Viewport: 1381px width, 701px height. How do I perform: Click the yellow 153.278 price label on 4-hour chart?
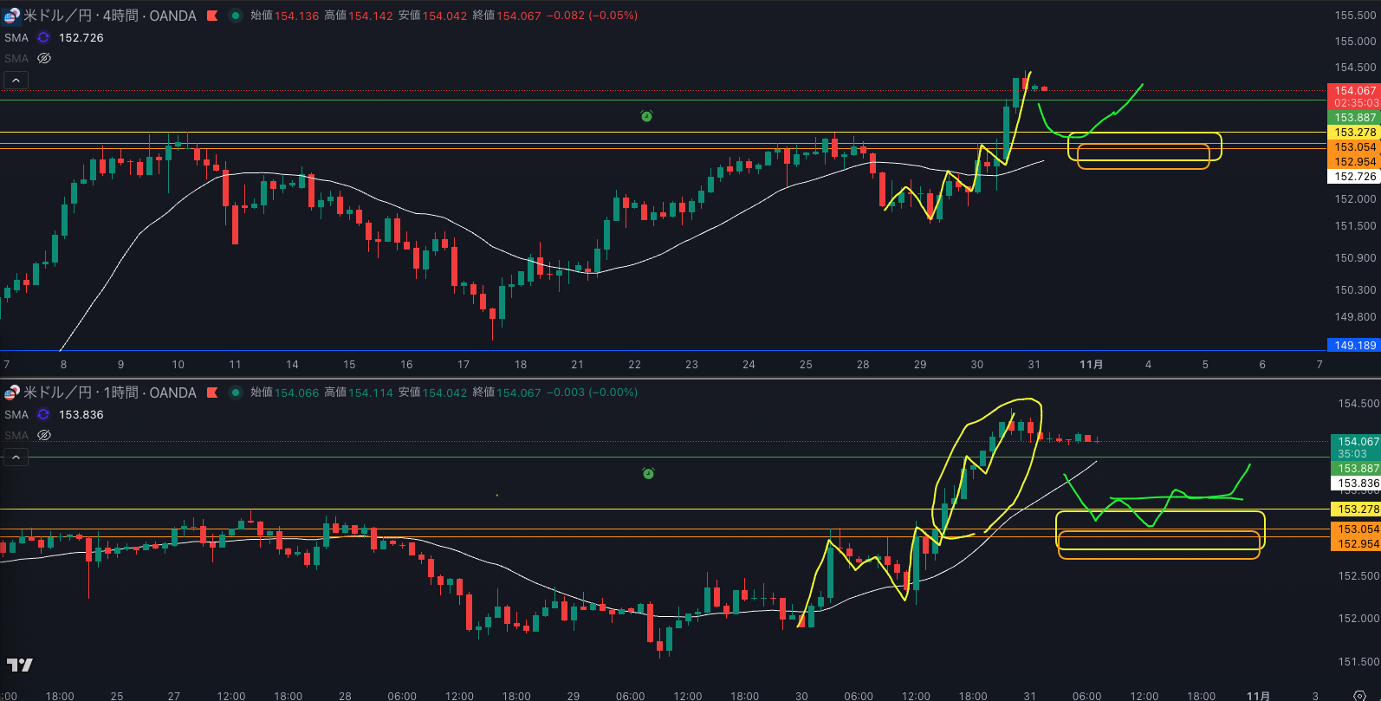point(1354,133)
